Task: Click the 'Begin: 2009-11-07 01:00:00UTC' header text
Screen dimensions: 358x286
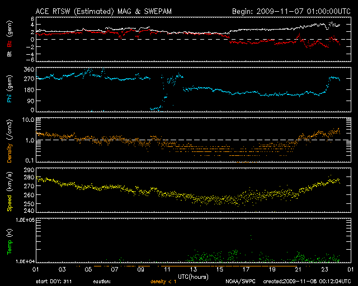Action: click(x=291, y=11)
